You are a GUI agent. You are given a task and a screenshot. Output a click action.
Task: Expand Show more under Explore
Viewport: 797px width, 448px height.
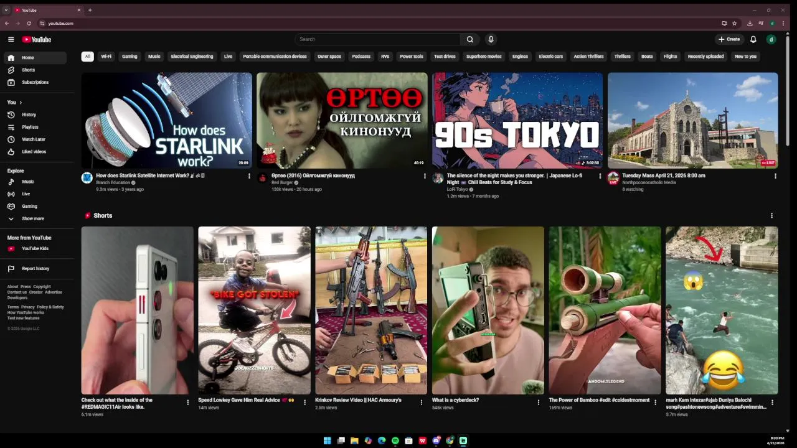35,218
